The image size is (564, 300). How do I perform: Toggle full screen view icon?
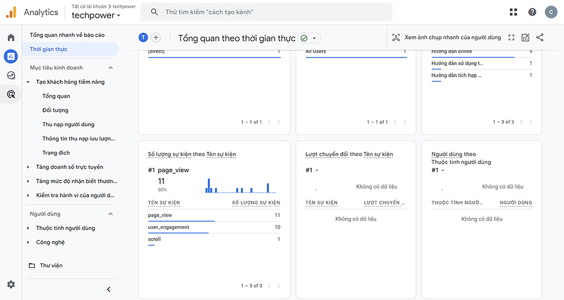tap(512, 38)
